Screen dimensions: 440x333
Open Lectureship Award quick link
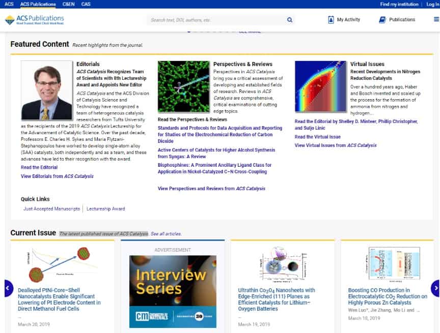click(106, 208)
